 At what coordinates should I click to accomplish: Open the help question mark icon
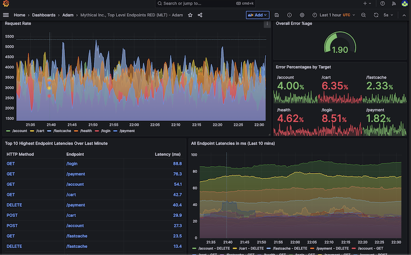(383, 3)
